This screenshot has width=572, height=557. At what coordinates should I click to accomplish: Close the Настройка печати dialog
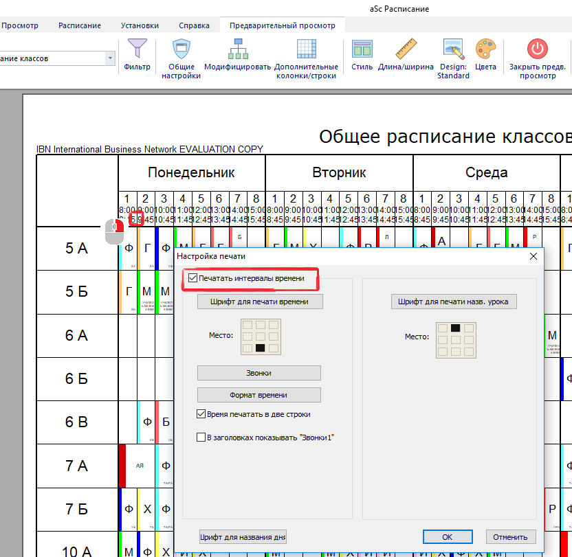pos(533,256)
